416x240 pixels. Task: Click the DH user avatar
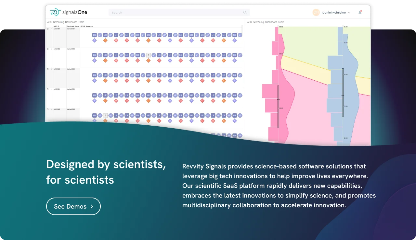[316, 12]
